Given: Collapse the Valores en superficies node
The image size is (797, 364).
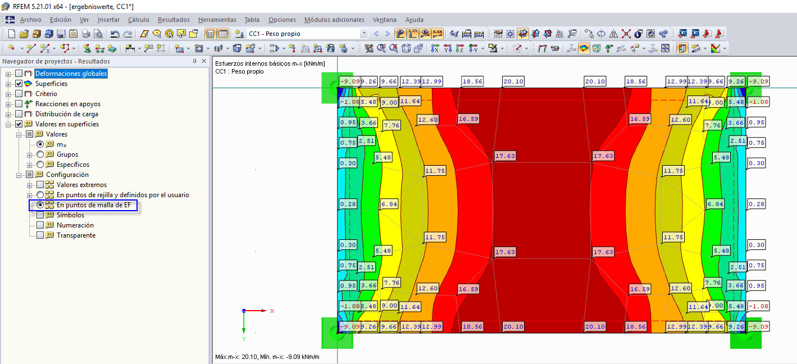Looking at the screenshot, I should [x=8, y=124].
